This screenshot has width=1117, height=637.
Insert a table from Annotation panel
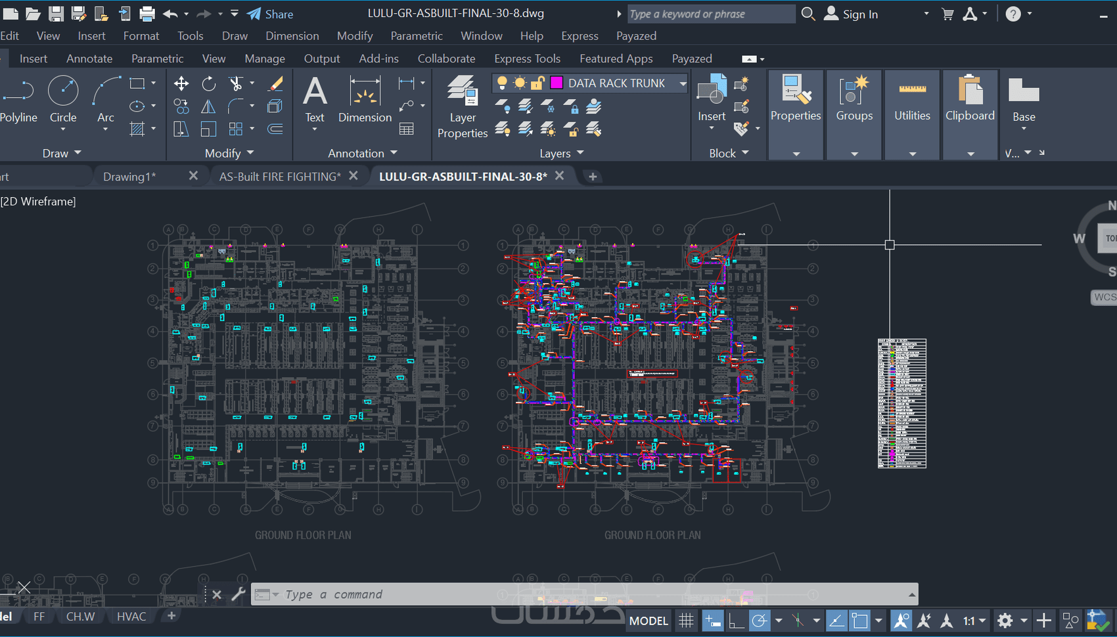click(407, 129)
